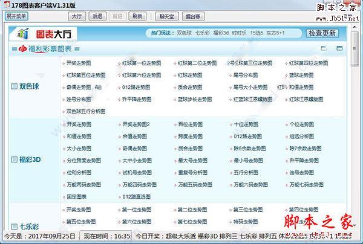Open 组选分析图 link
Viewport: 363px width, 244px height.
click(x=301, y=136)
